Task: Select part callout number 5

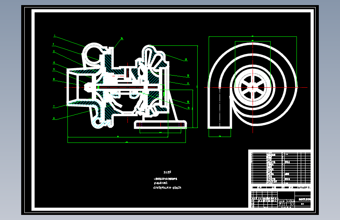Action: (54, 70)
